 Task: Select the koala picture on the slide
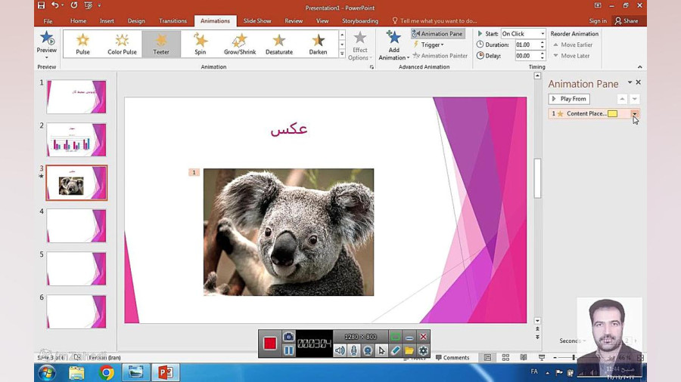pos(288,233)
